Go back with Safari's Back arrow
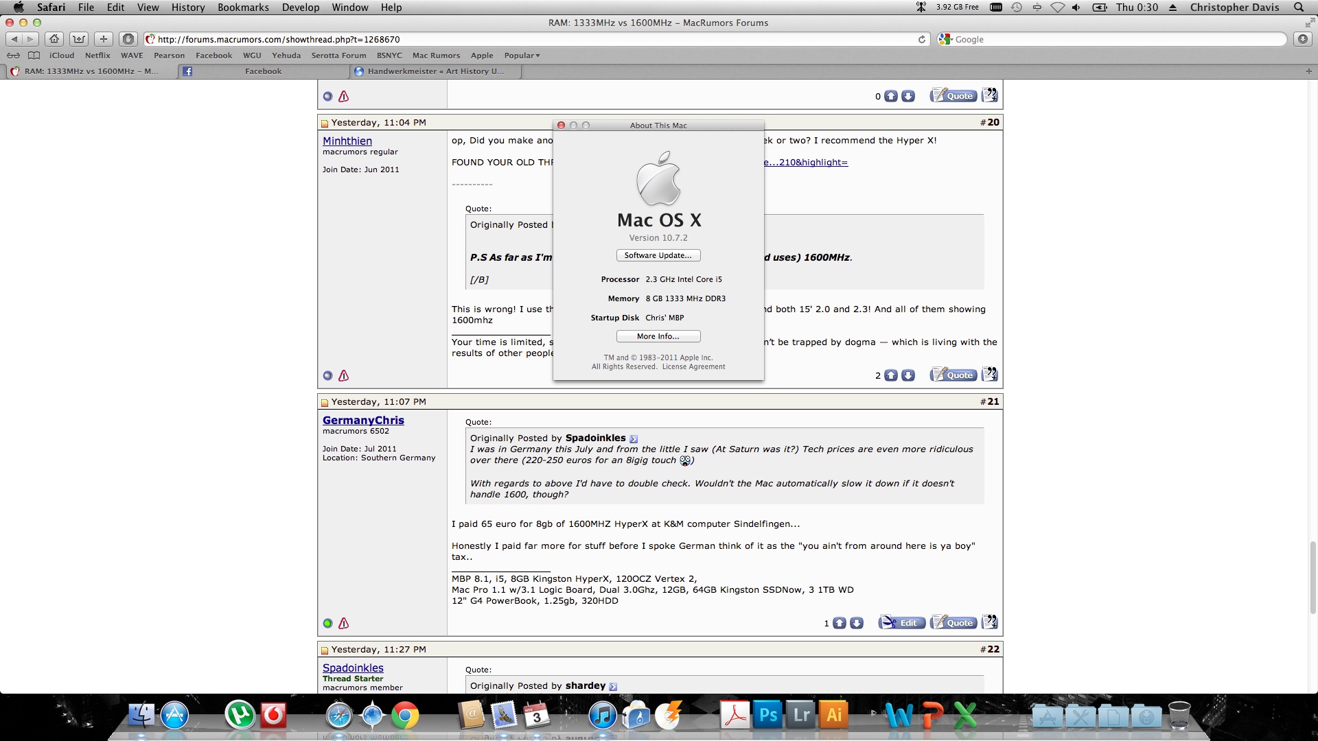1318x741 pixels. pos(14,39)
